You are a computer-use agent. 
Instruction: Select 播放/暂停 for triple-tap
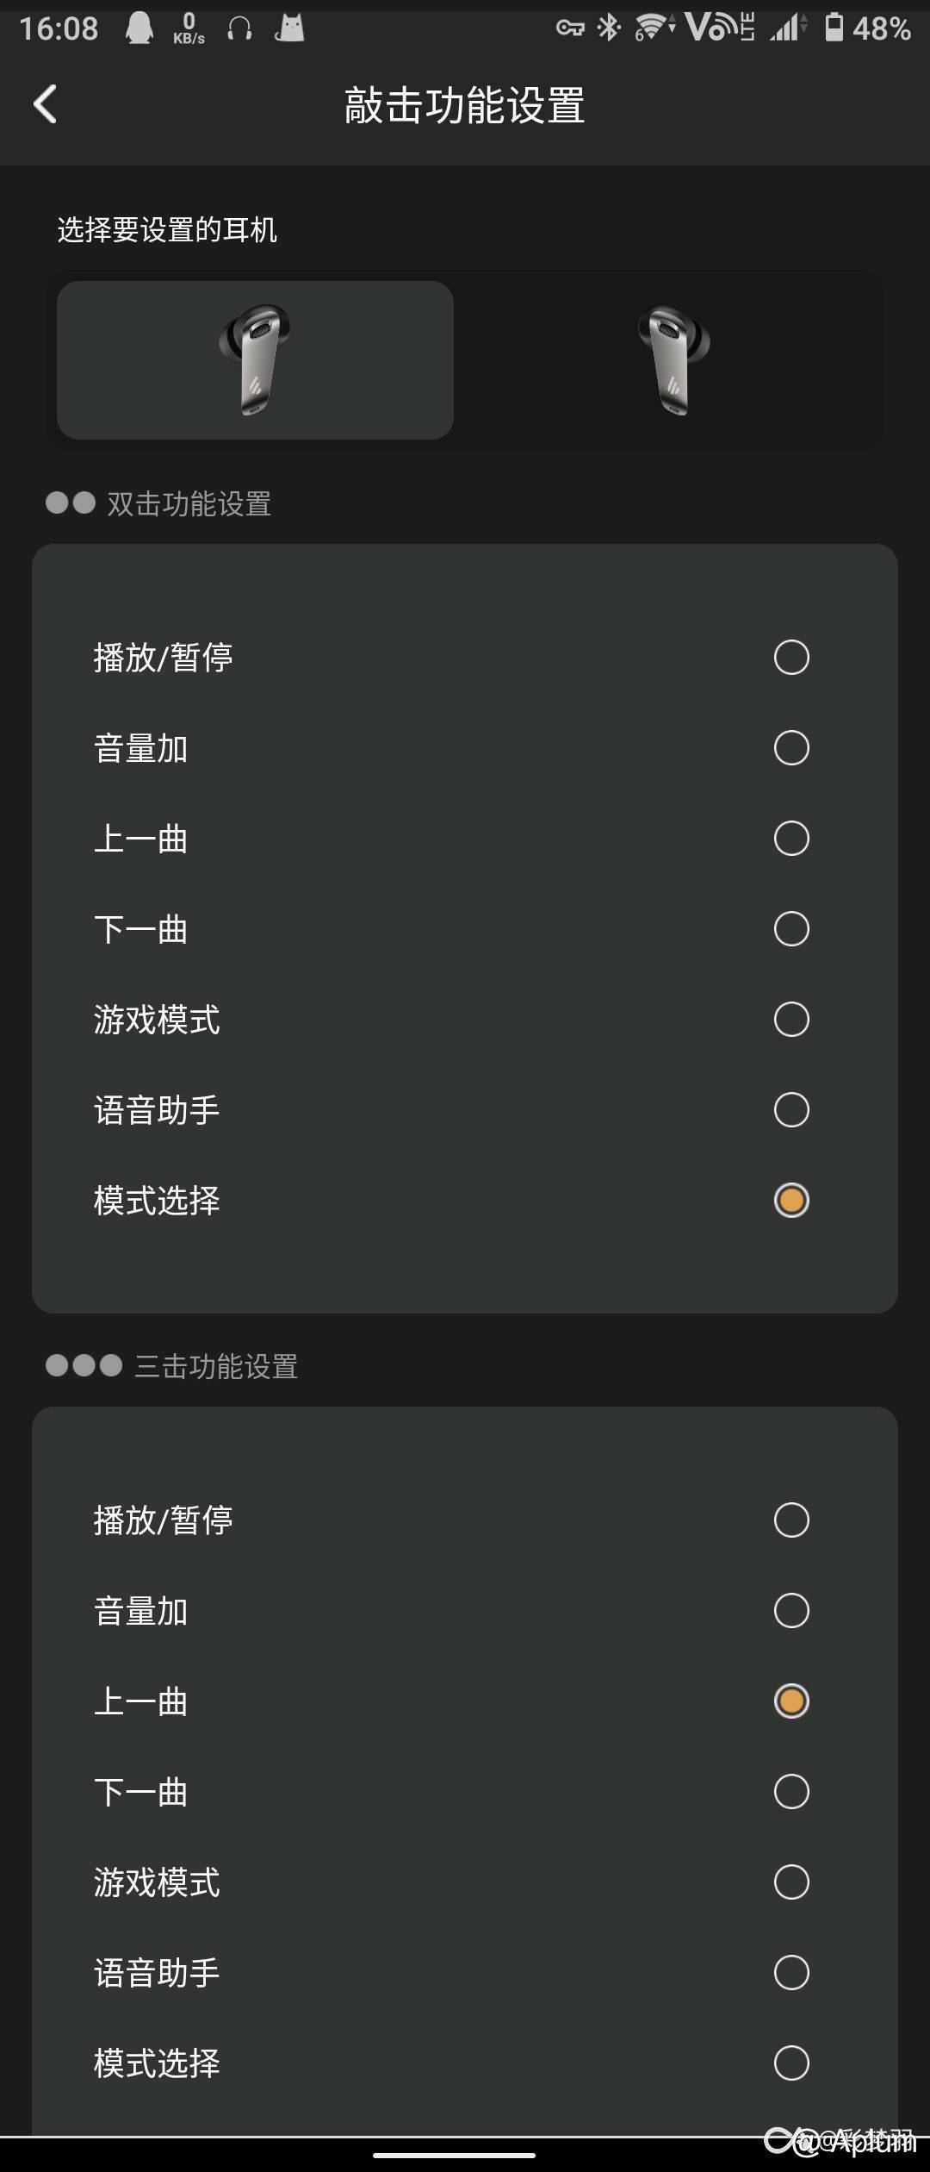tap(791, 1520)
